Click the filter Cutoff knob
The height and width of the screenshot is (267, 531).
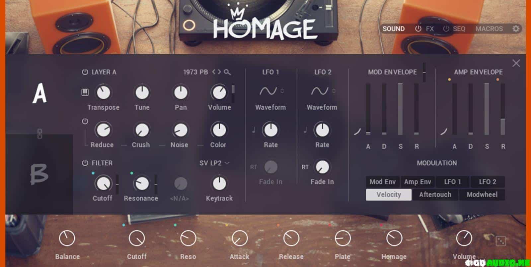103,184
